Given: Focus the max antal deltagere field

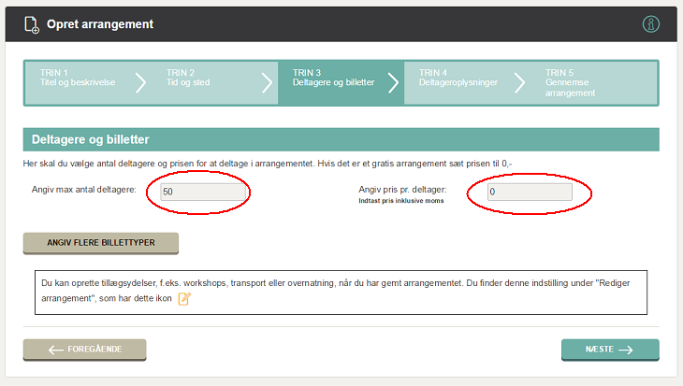Looking at the screenshot, I should point(203,192).
